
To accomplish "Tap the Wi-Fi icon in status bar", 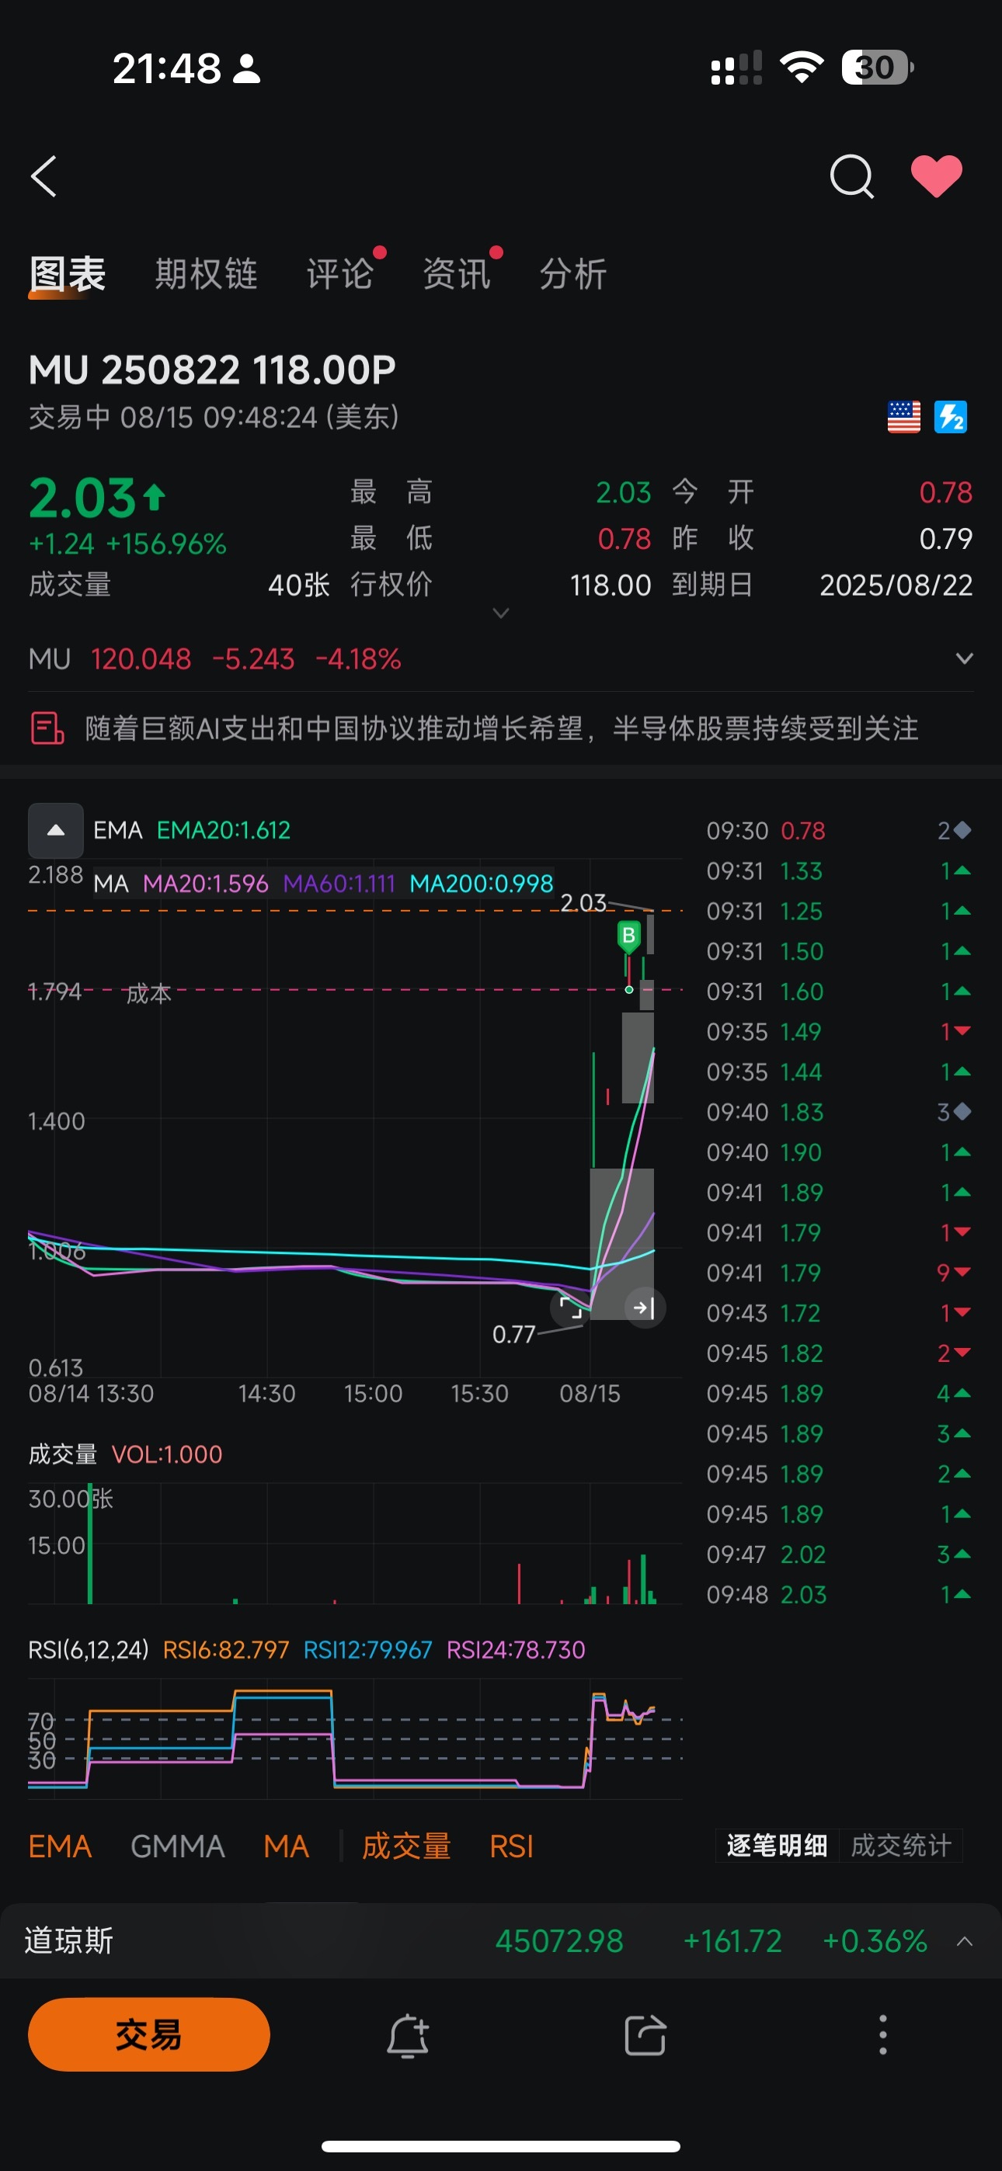I will [802, 68].
